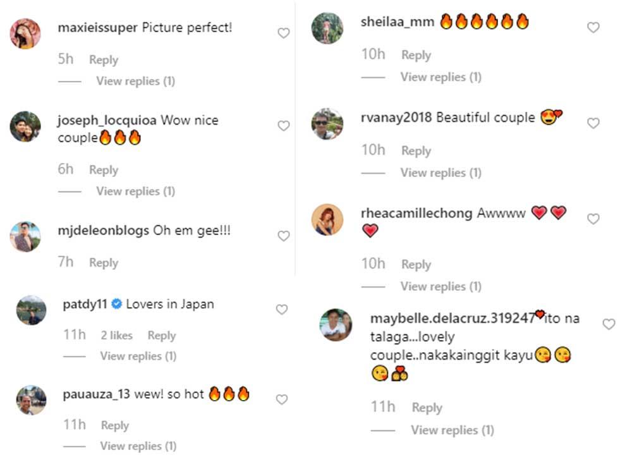Screen dimensions: 632x474
Task: Open the verified badge next to patdy11
Action: [x=116, y=305]
